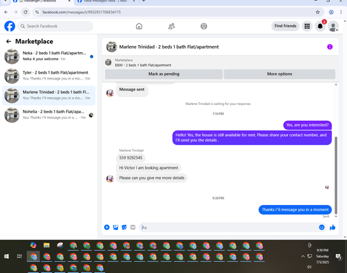This screenshot has width=347, height=273.
Task: Open Copilot from the taskbar
Action: tap(33, 245)
